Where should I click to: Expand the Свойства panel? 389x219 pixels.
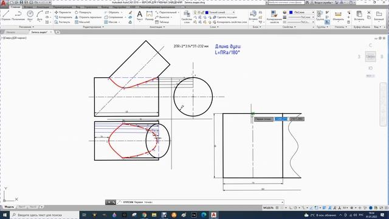coord(289,27)
